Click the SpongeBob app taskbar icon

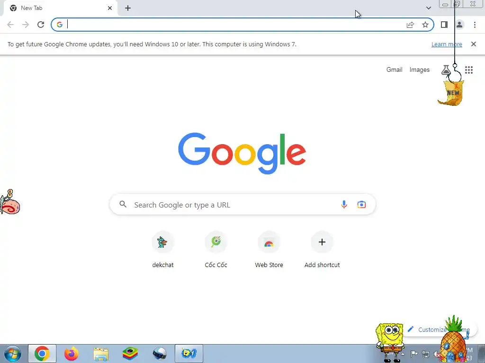tap(189, 354)
